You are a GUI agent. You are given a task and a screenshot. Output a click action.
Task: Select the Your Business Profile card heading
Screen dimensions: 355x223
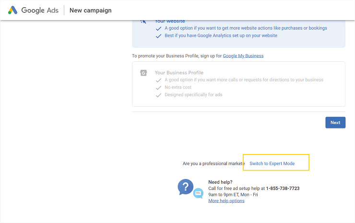(179, 73)
